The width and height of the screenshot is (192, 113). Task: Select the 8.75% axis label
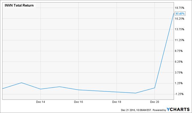click(x=179, y=51)
